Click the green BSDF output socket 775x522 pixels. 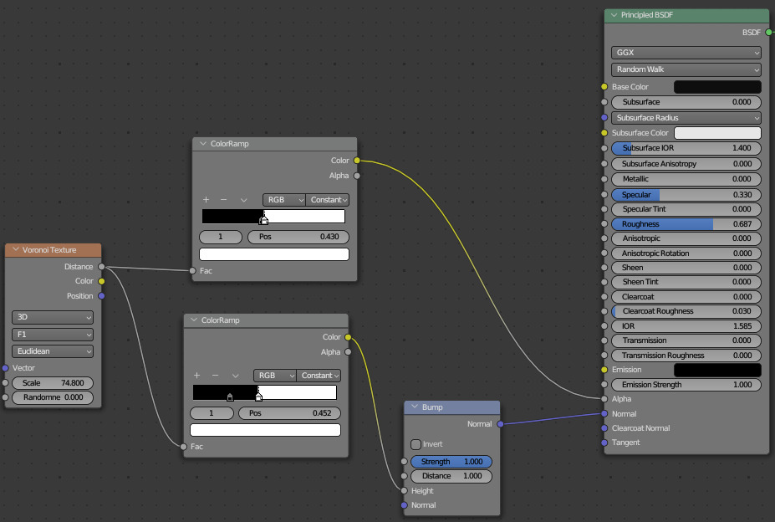click(769, 33)
